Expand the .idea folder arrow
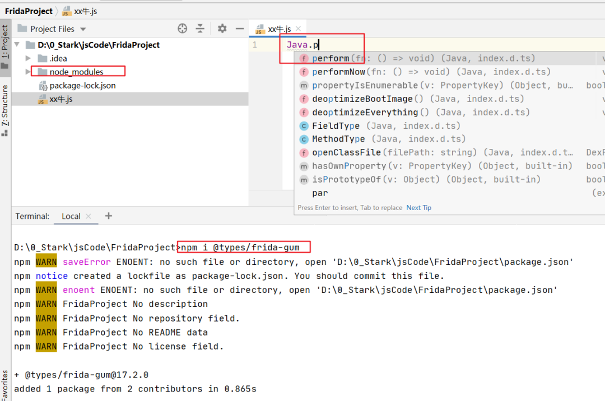Viewport: 605px width, 401px height. tap(28, 58)
